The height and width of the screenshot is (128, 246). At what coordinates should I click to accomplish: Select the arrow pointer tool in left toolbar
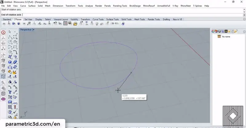(10, 32)
